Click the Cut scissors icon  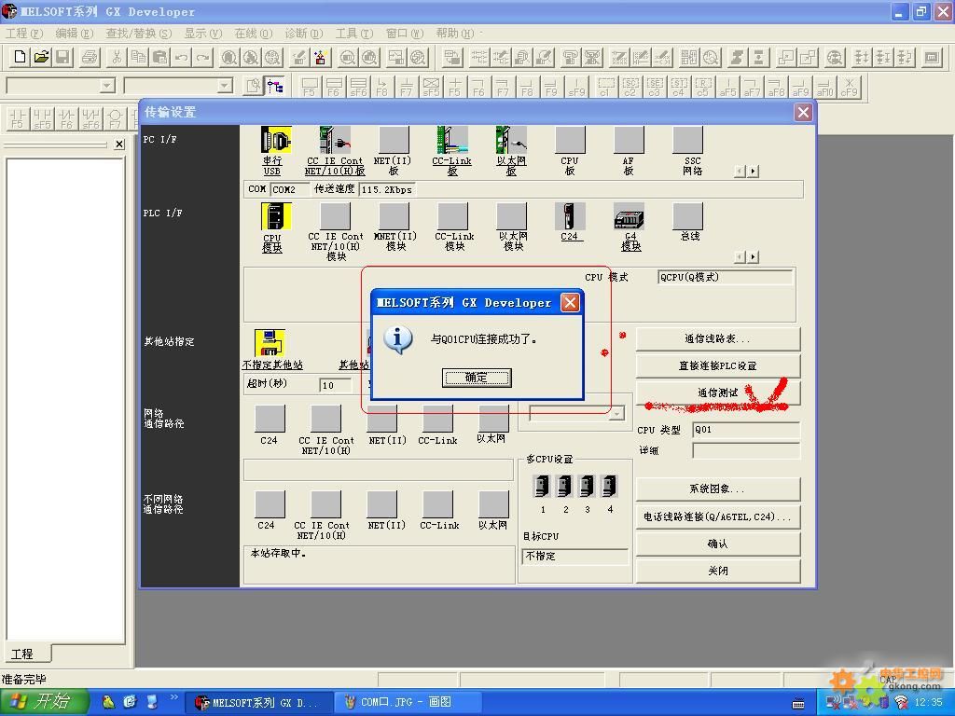point(117,57)
